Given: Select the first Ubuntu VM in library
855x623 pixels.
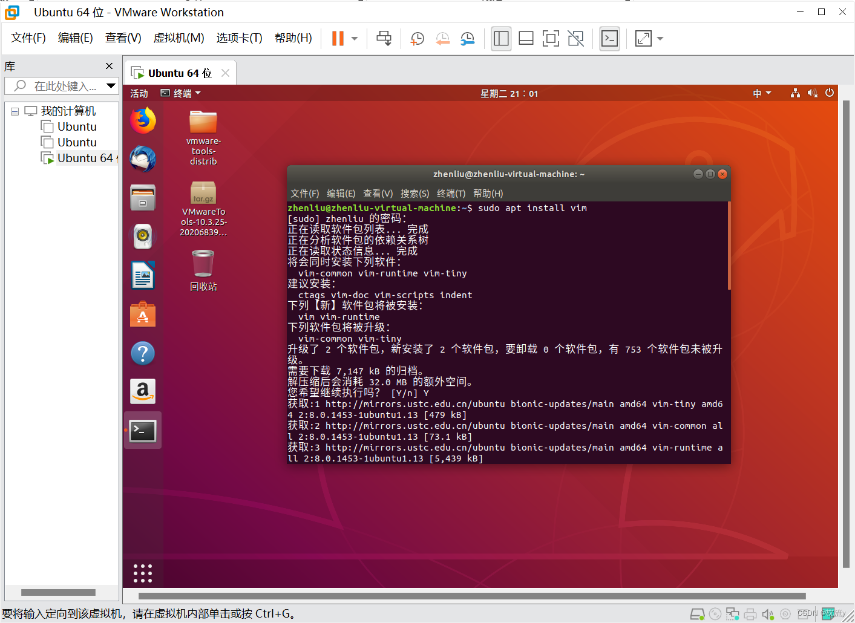Looking at the screenshot, I should [x=77, y=127].
